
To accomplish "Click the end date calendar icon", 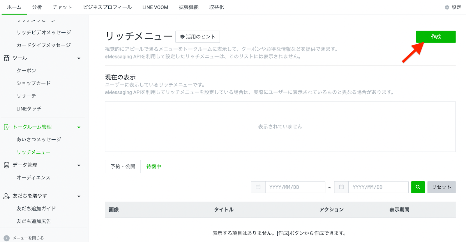I will click(341, 187).
